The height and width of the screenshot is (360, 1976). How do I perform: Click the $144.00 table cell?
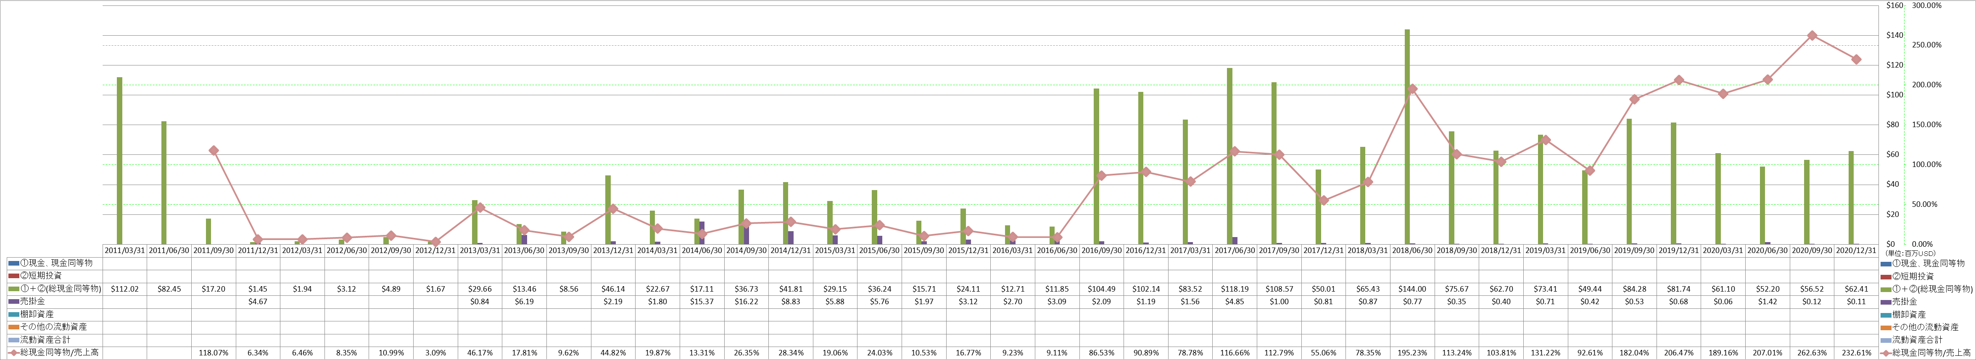(1412, 289)
